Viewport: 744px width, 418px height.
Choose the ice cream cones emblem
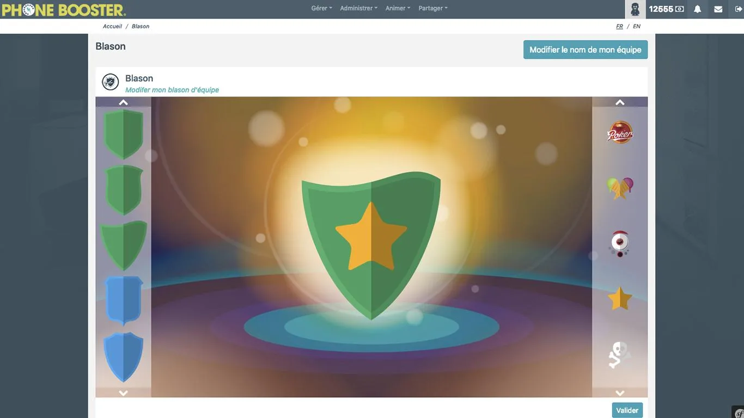click(620, 188)
